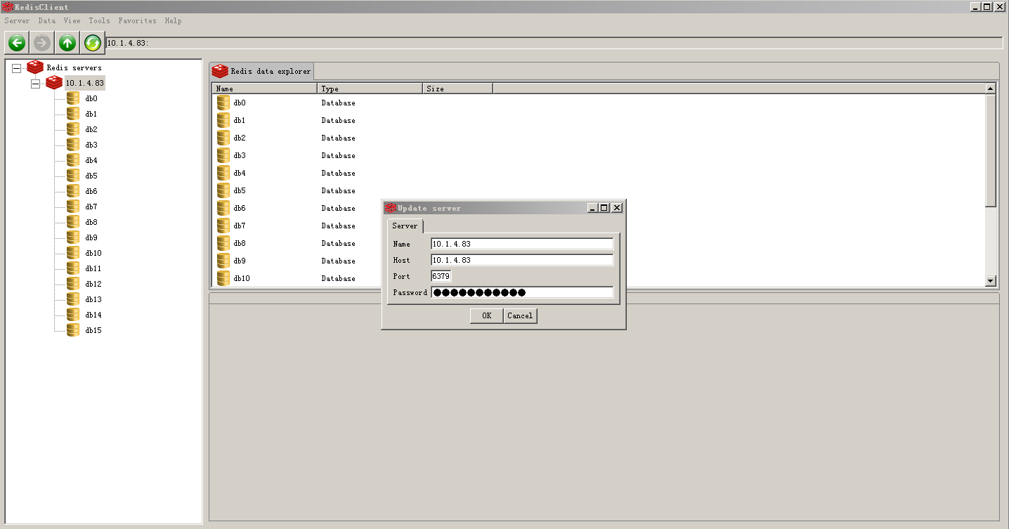Collapse the Redis servers tree node
Viewport: 1009px width, 529px height.
16,68
